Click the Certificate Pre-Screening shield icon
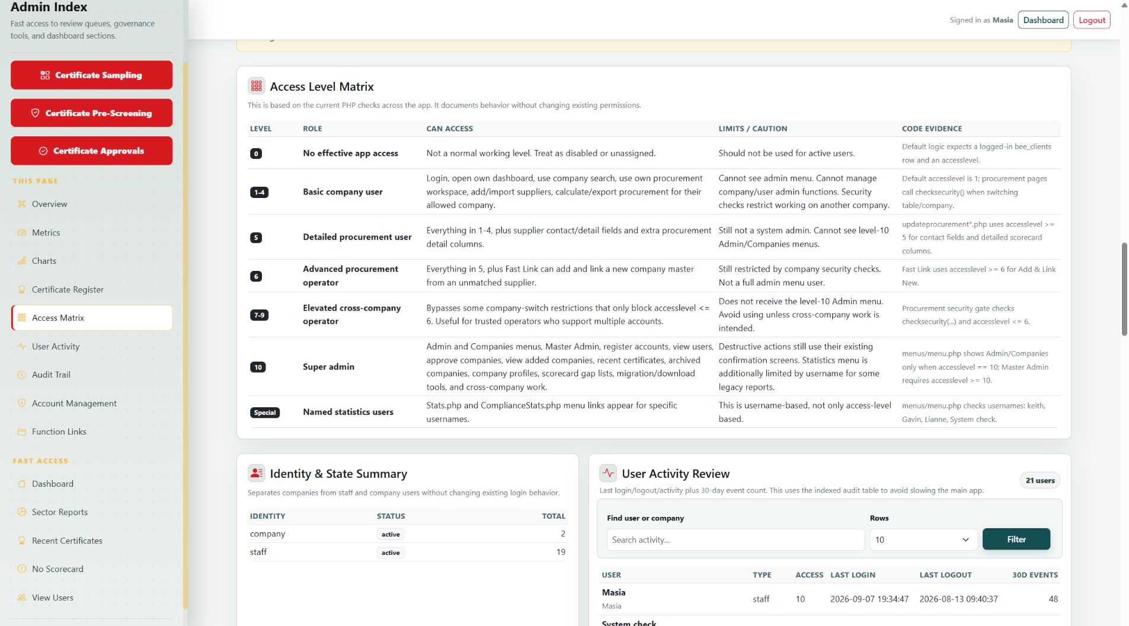Image resolution: width=1129 pixels, height=626 pixels. [35, 113]
